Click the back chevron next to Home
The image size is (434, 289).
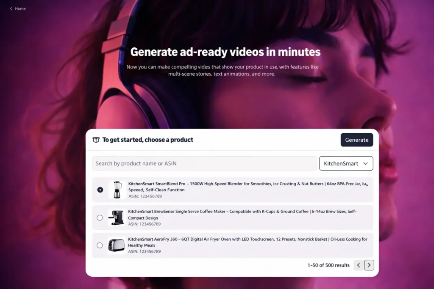click(x=11, y=8)
